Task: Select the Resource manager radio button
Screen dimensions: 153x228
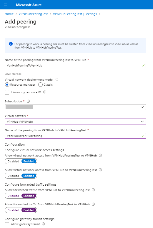Action: pyautogui.click(x=7, y=85)
